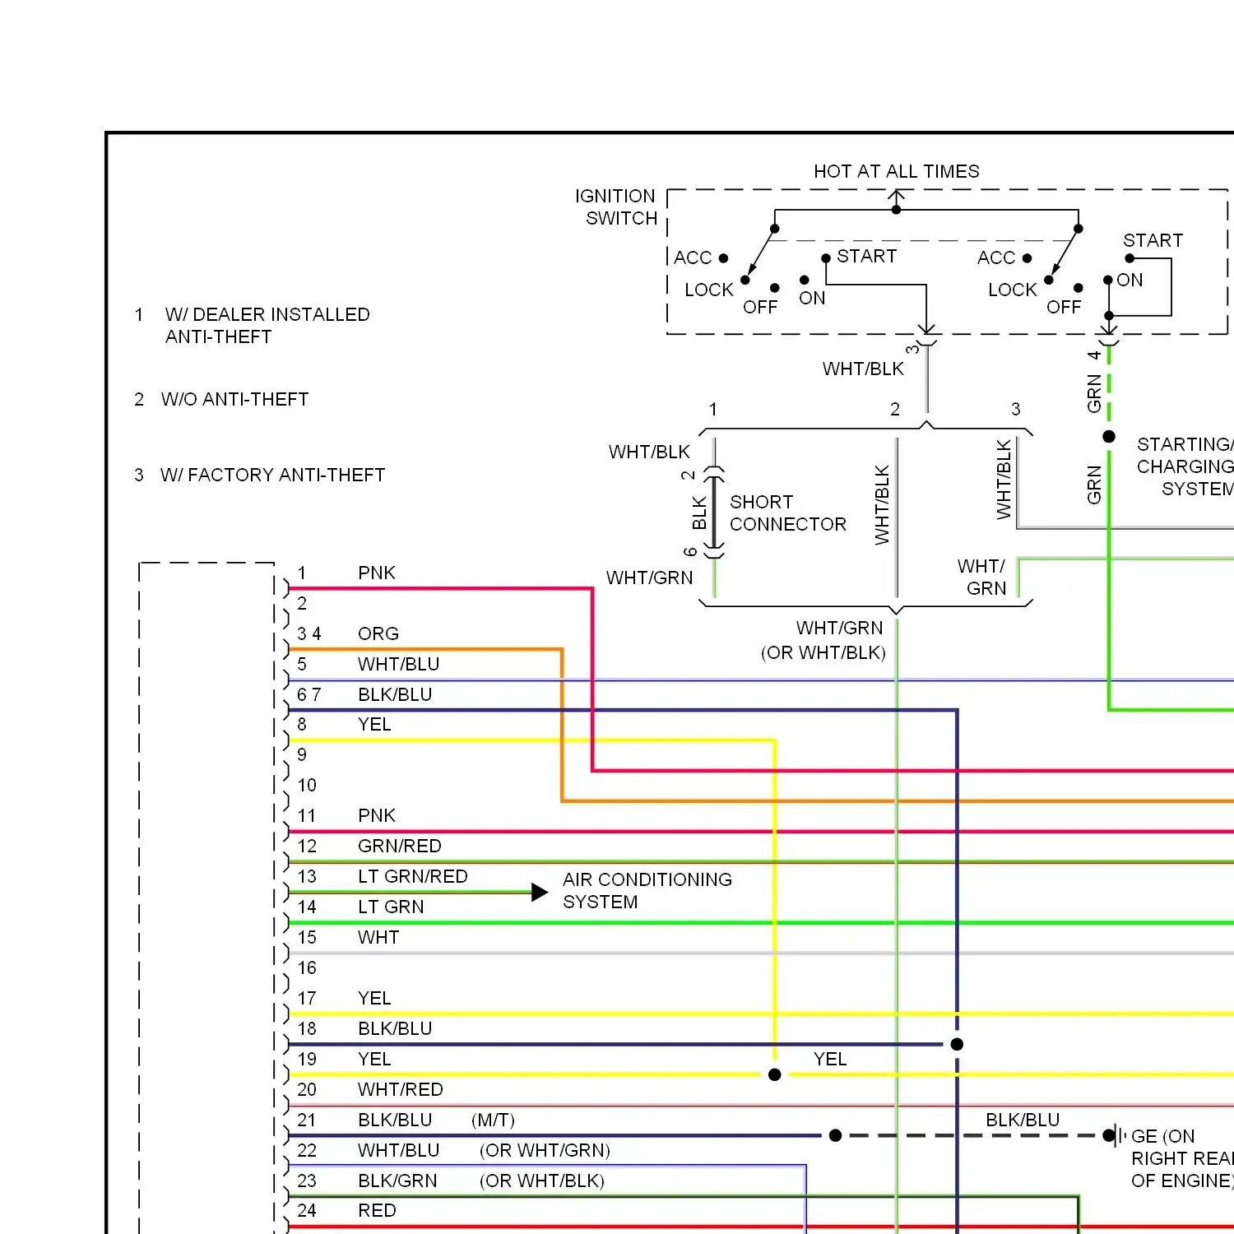Click pin 18 'BLK/BLU' wire label
This screenshot has height=1234, width=1234.
[x=395, y=1028]
